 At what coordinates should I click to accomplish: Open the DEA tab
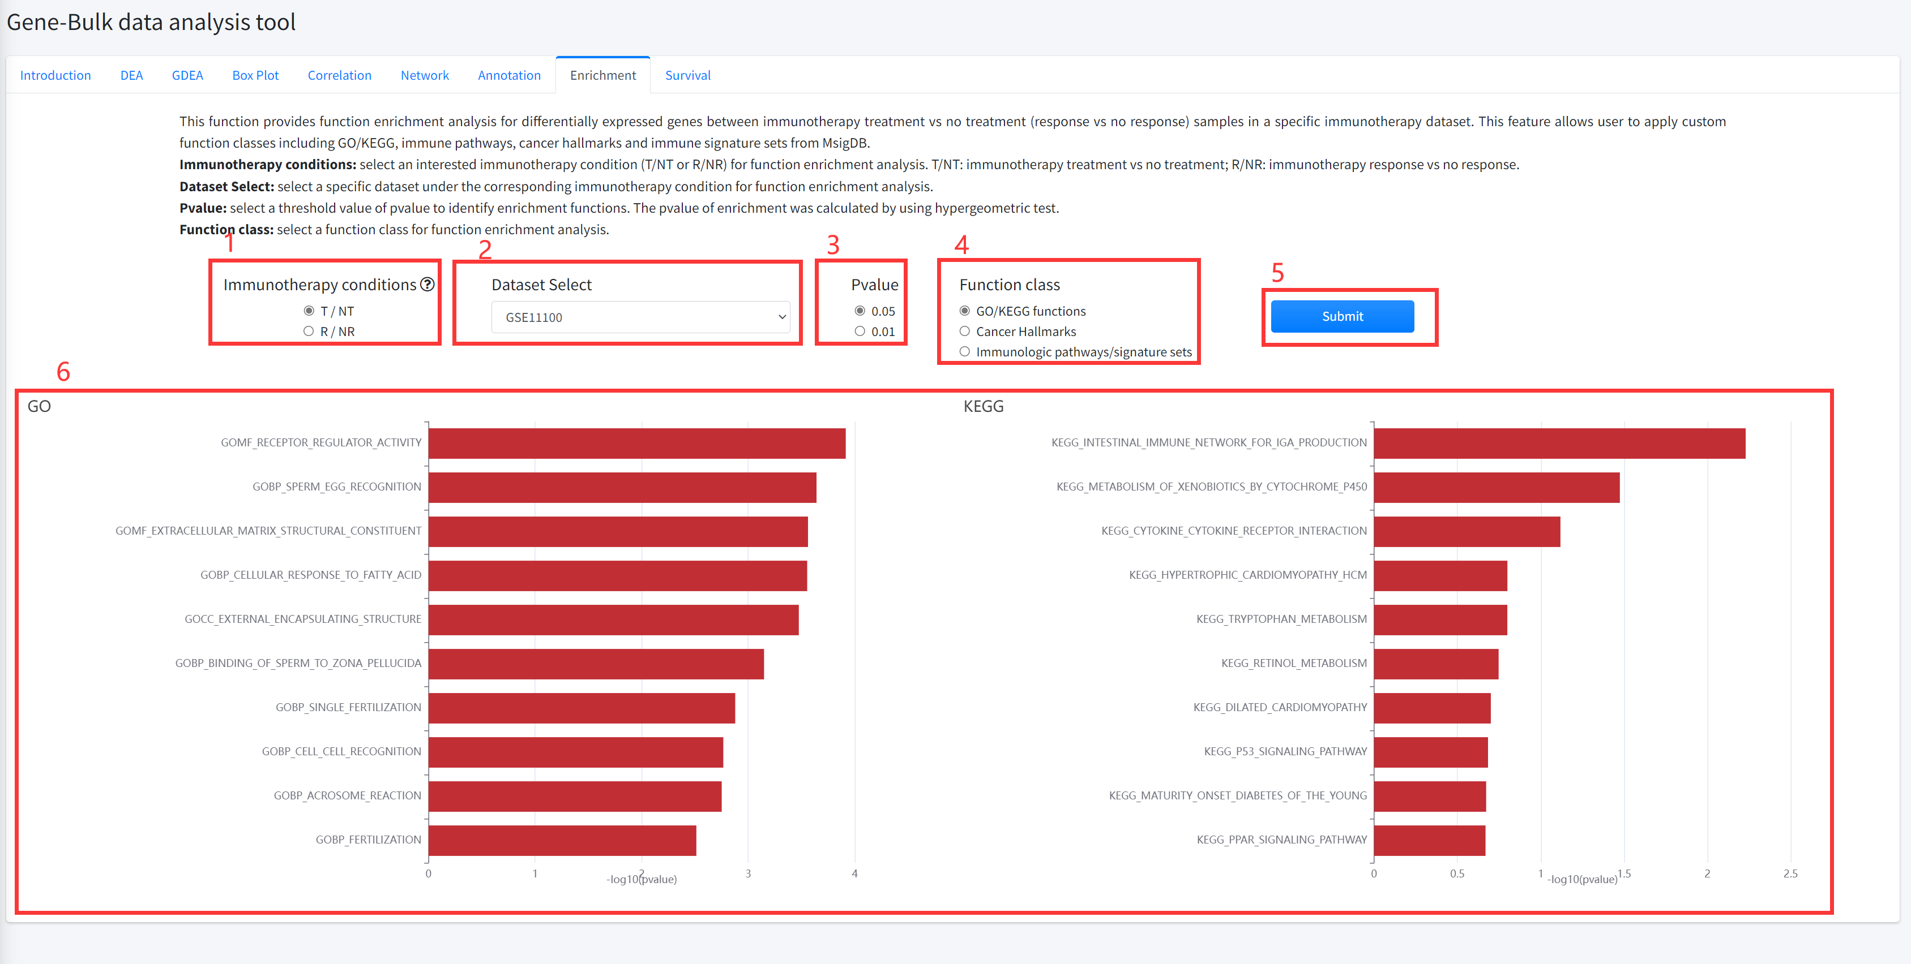[131, 76]
